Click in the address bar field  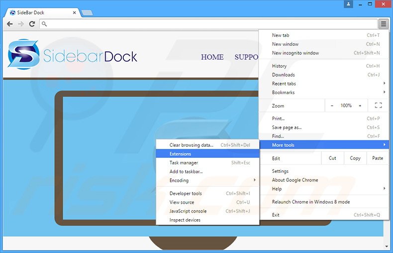[x=208, y=24]
